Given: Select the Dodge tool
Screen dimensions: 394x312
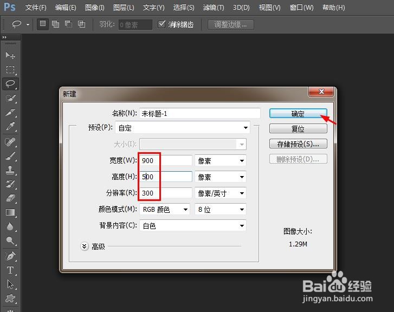Looking at the screenshot, I should click(10, 240).
